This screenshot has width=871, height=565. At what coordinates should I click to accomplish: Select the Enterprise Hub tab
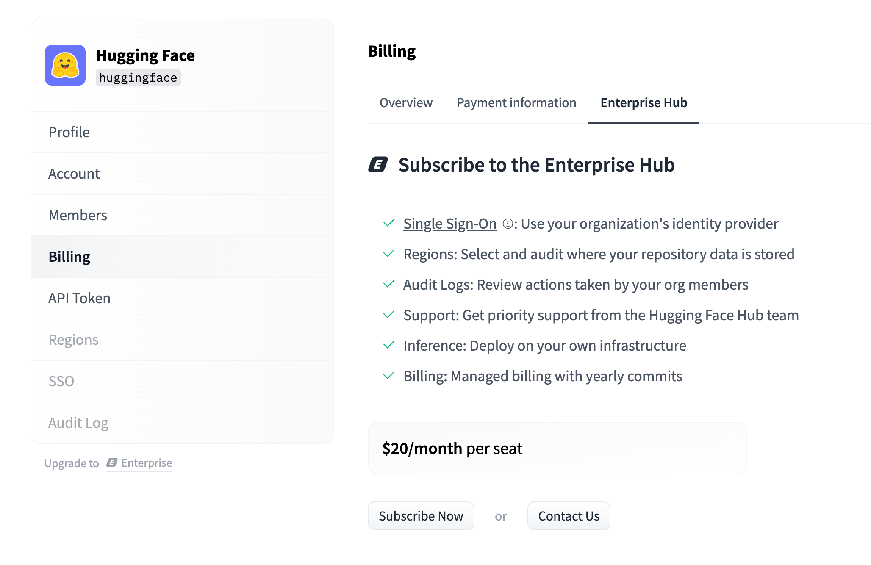click(644, 103)
